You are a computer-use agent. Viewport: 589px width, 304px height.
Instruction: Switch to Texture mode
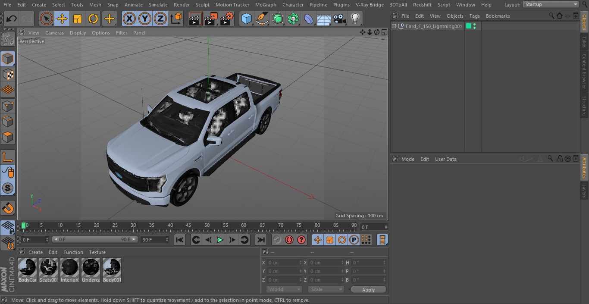pyautogui.click(x=8, y=74)
